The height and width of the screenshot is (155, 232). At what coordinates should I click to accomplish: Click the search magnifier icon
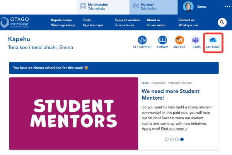pyautogui.click(x=222, y=23)
